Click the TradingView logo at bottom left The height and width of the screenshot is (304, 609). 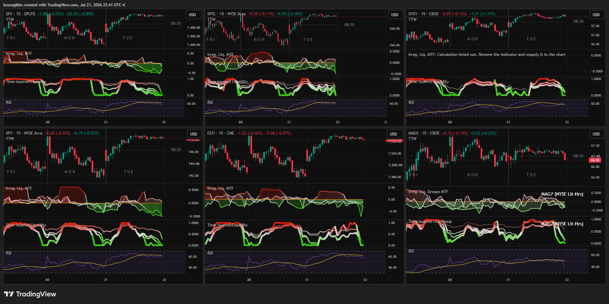pos(30,294)
